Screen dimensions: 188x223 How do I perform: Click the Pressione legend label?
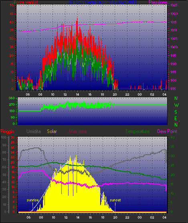158,2
